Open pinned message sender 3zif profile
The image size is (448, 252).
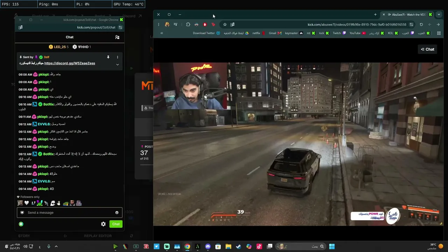coord(47,57)
